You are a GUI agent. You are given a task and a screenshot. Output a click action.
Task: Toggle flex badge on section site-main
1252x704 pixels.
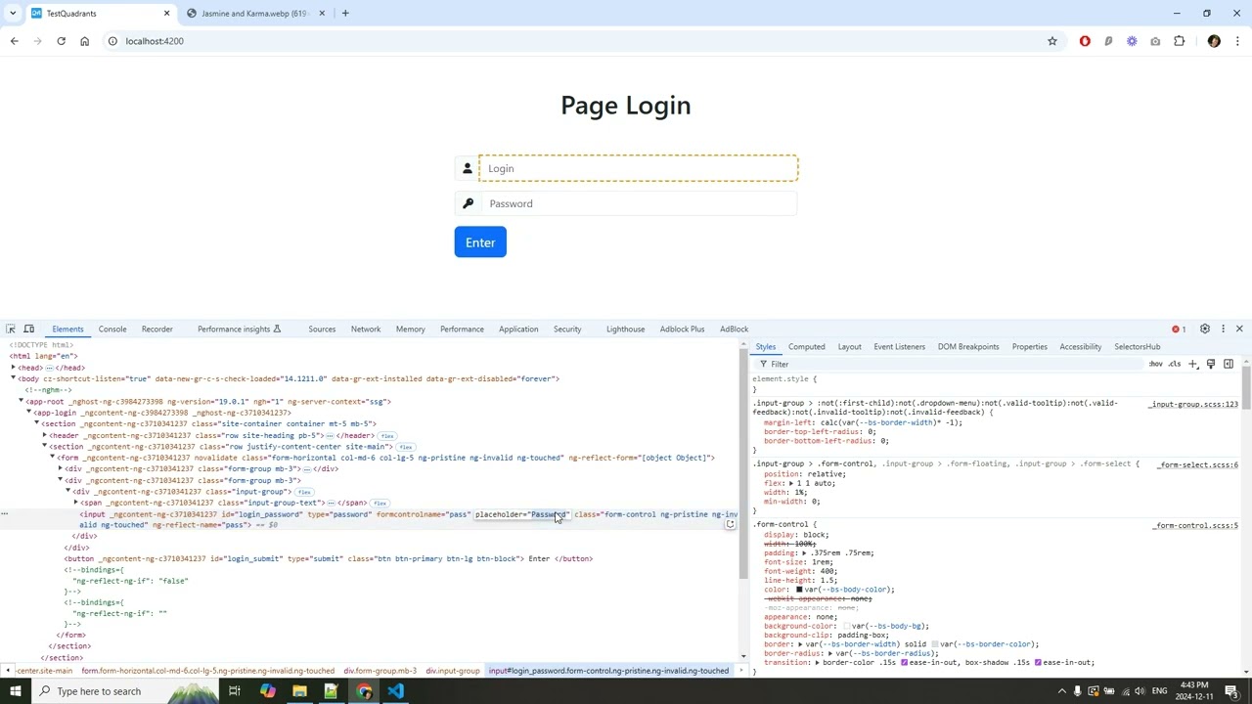tap(405, 447)
